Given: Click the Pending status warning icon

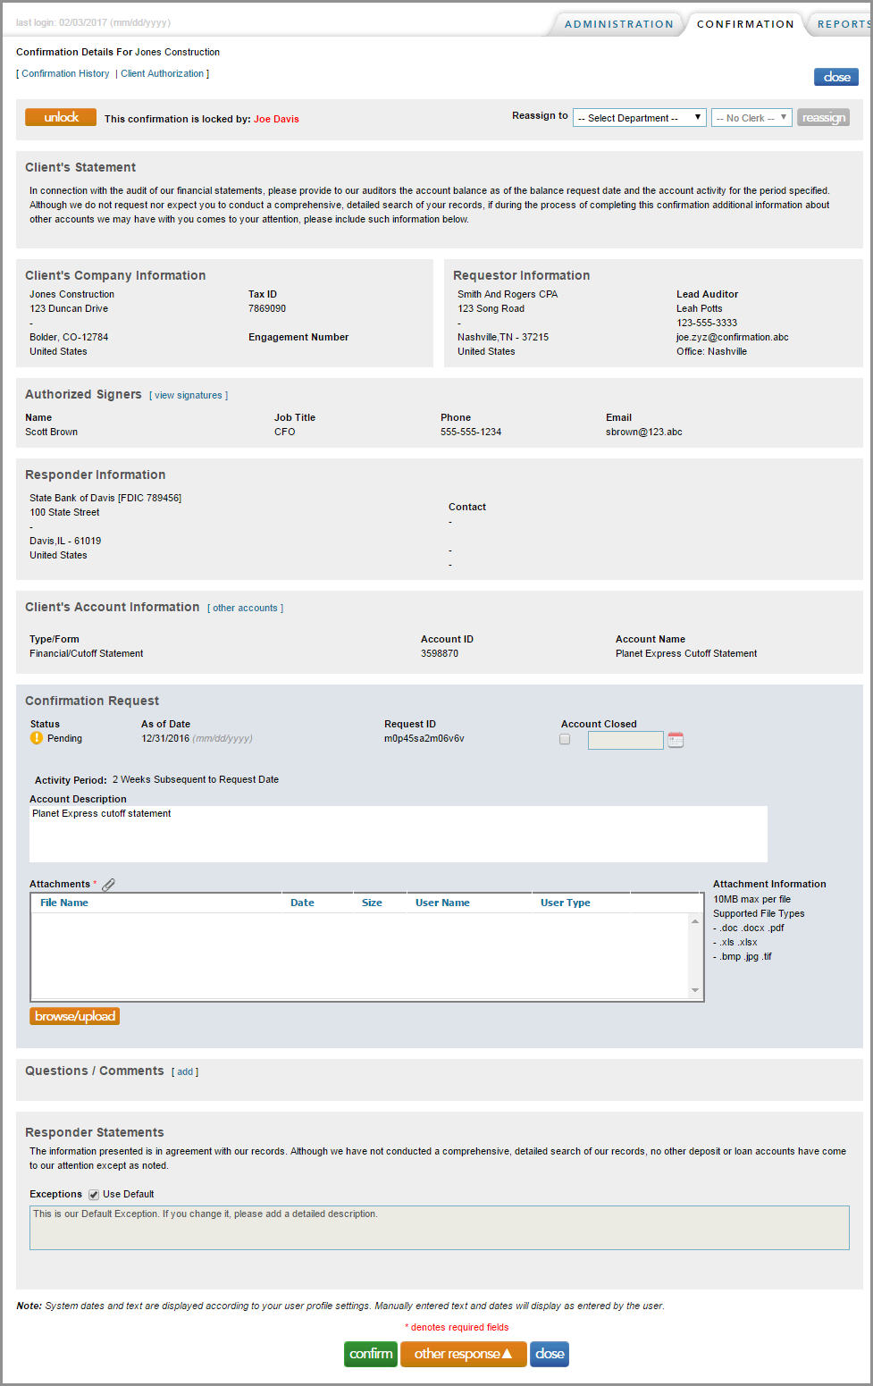Looking at the screenshot, I should (x=35, y=737).
